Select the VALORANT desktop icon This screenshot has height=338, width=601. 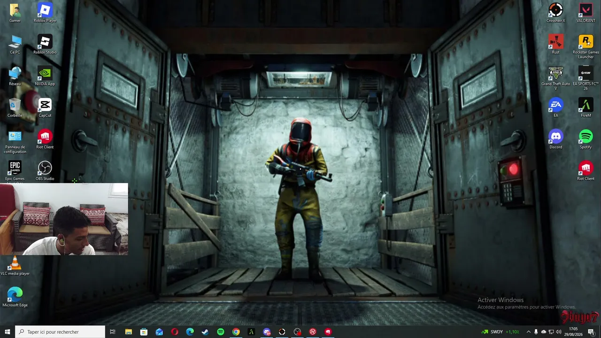(x=586, y=13)
